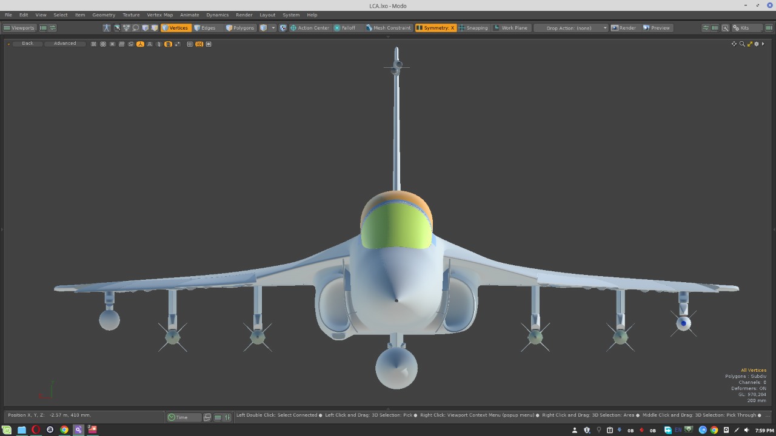The image size is (776, 436).
Task: Open the File menu
Action: [8, 15]
